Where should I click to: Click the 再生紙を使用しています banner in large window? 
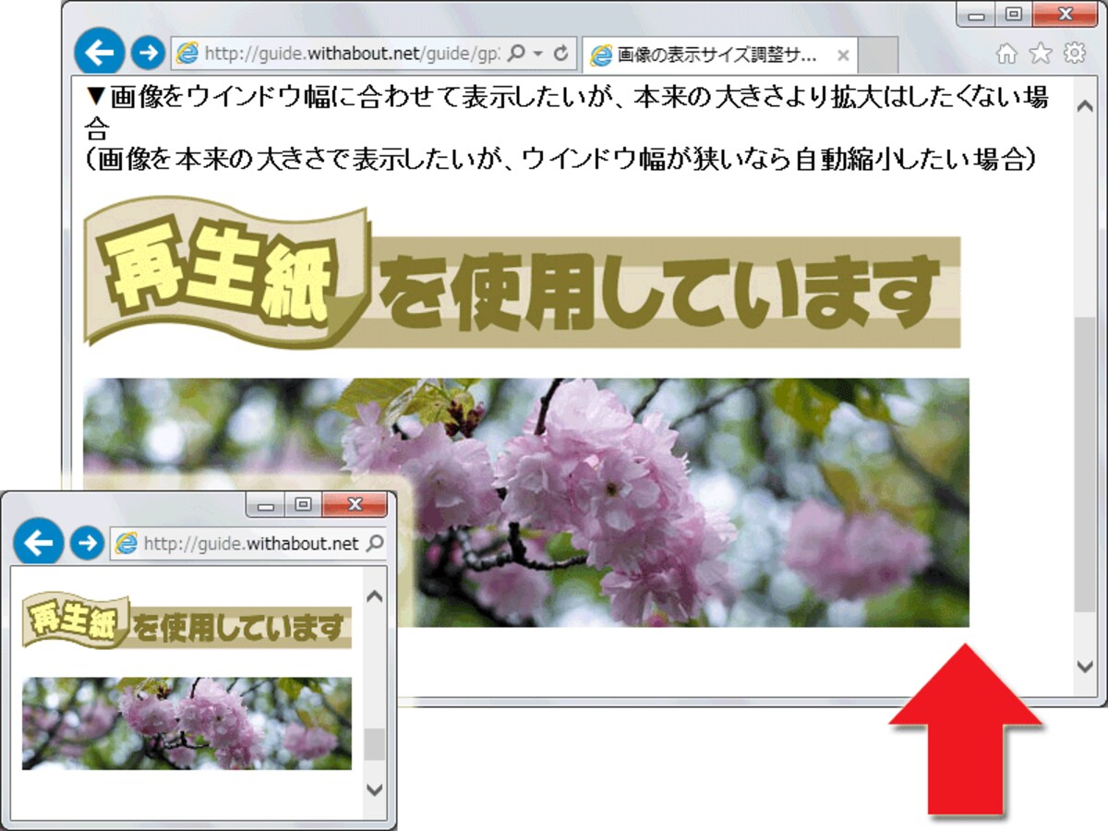[522, 272]
